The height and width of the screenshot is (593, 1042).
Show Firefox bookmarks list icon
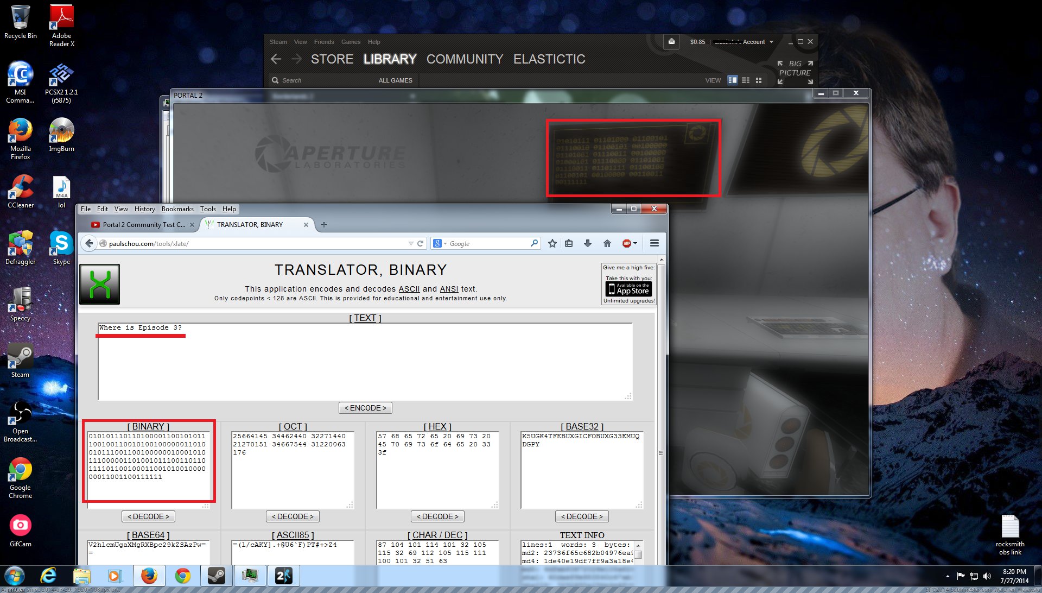point(569,243)
